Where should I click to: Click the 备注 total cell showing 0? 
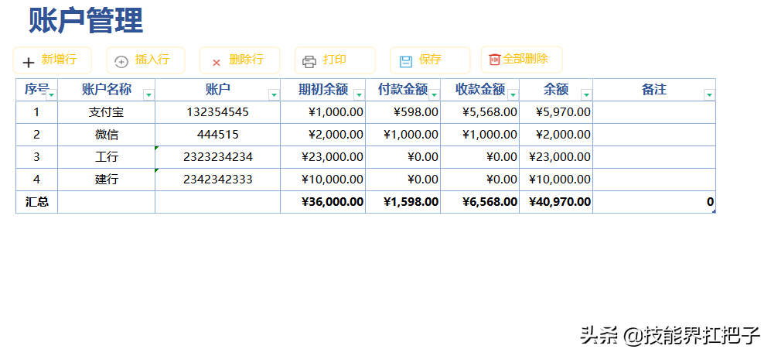click(x=654, y=202)
